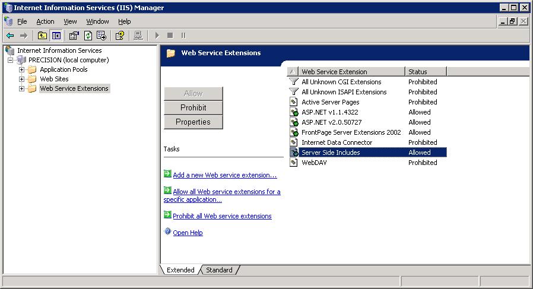Click the Web Sites folder icon
Screen dimensions: 533x289
coord(32,79)
